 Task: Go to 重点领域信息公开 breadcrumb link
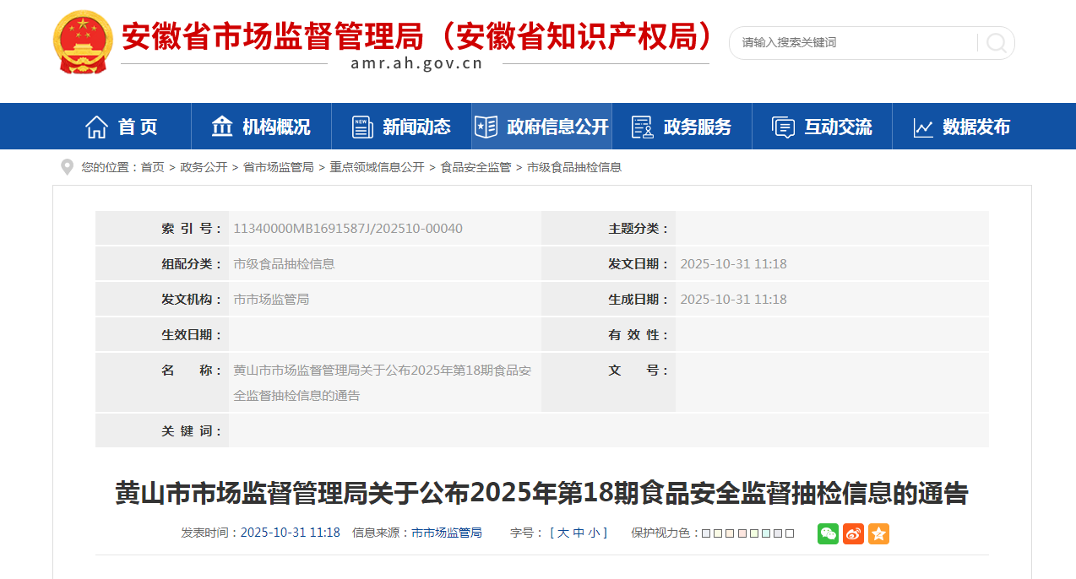pyautogui.click(x=377, y=167)
